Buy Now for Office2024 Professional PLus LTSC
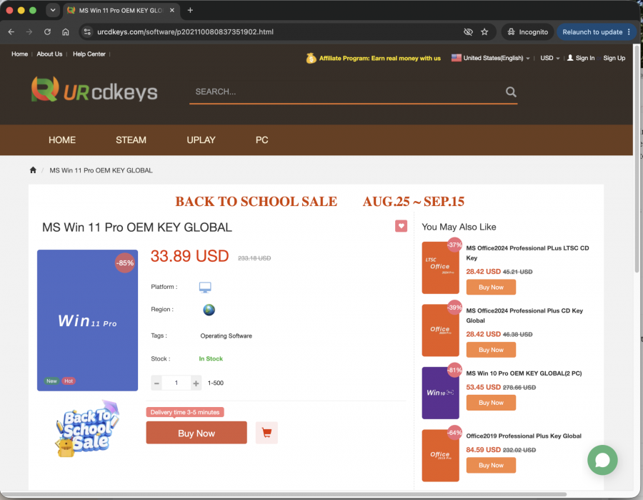 (491, 287)
